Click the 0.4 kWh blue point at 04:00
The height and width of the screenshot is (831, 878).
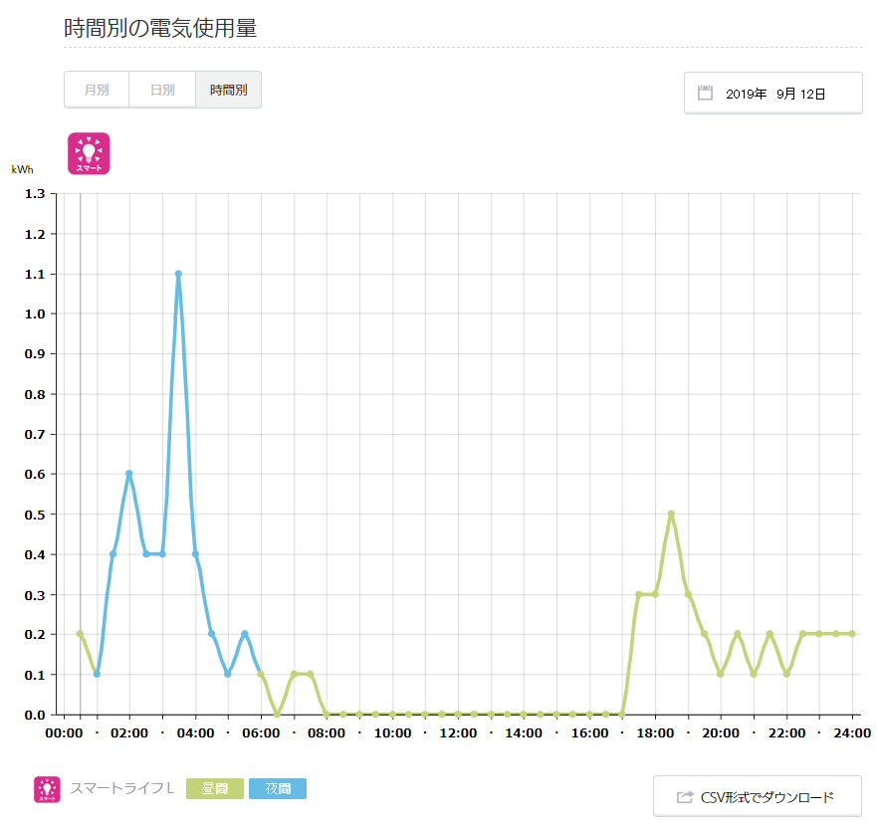point(195,554)
